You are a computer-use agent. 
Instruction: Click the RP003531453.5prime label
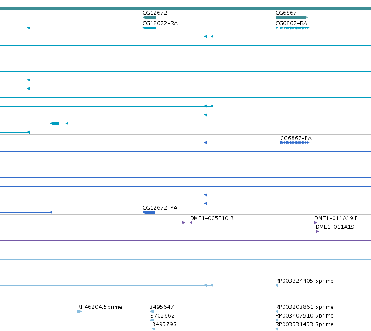pyautogui.click(x=304, y=324)
